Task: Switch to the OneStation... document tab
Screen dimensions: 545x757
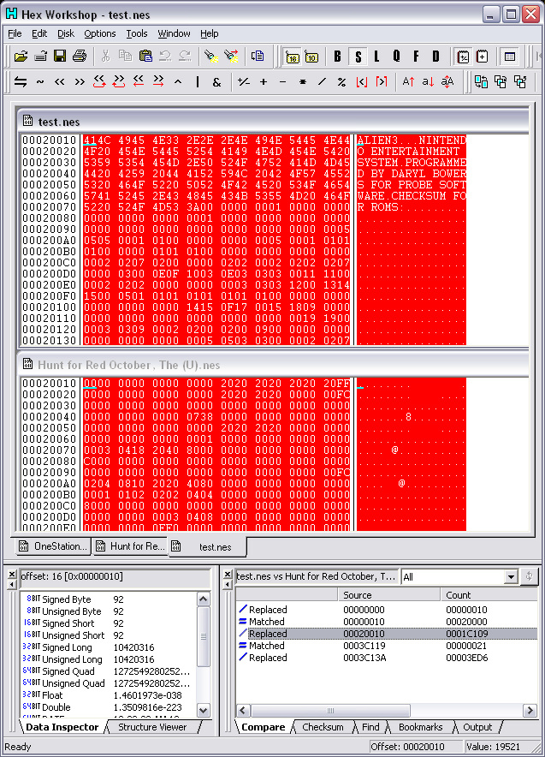Action: coord(52,546)
